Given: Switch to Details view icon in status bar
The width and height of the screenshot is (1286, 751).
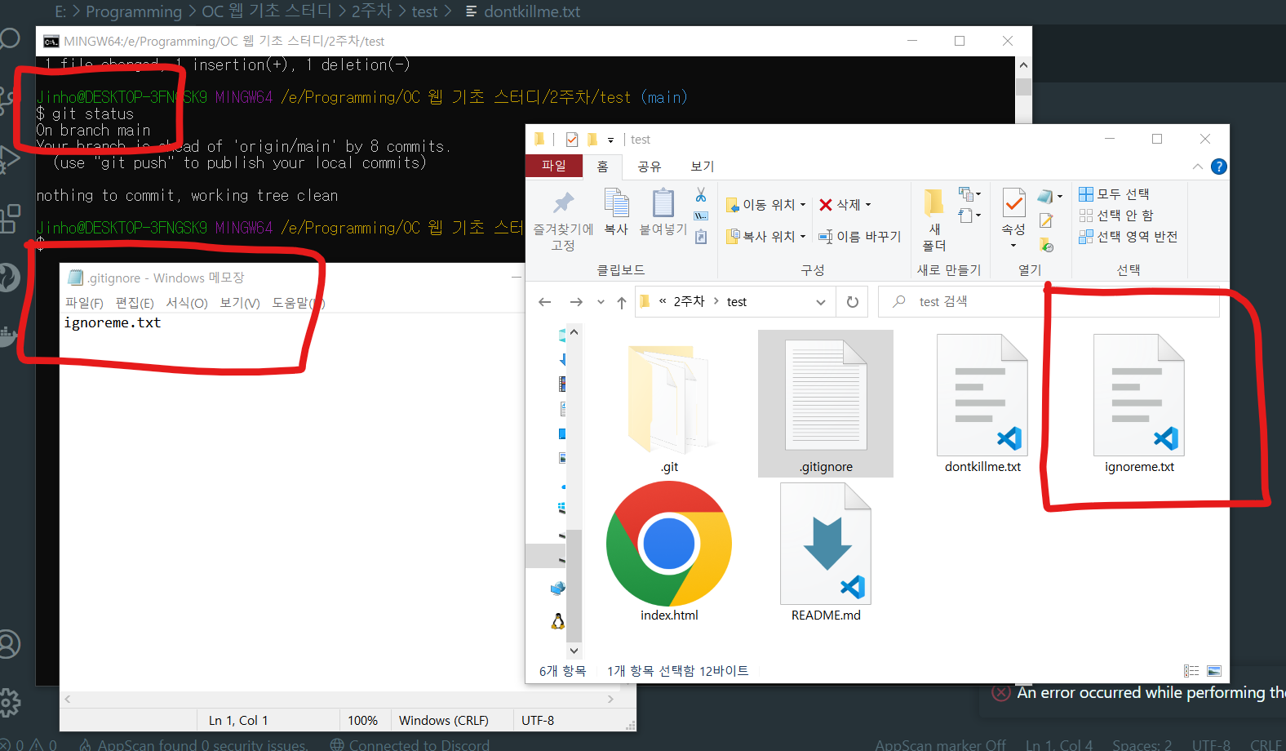Looking at the screenshot, I should point(1191,671).
